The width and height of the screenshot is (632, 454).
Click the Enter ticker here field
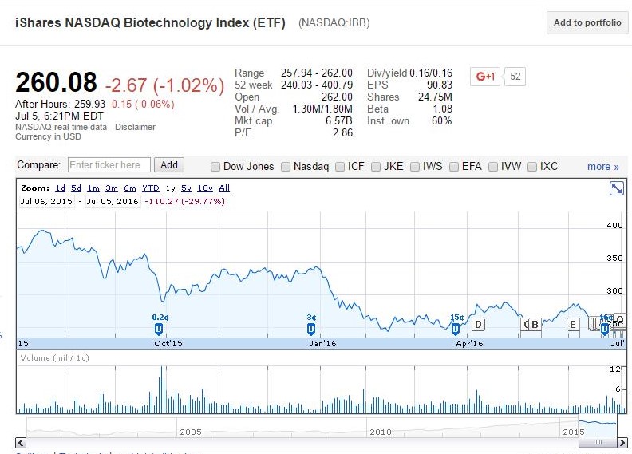point(109,164)
